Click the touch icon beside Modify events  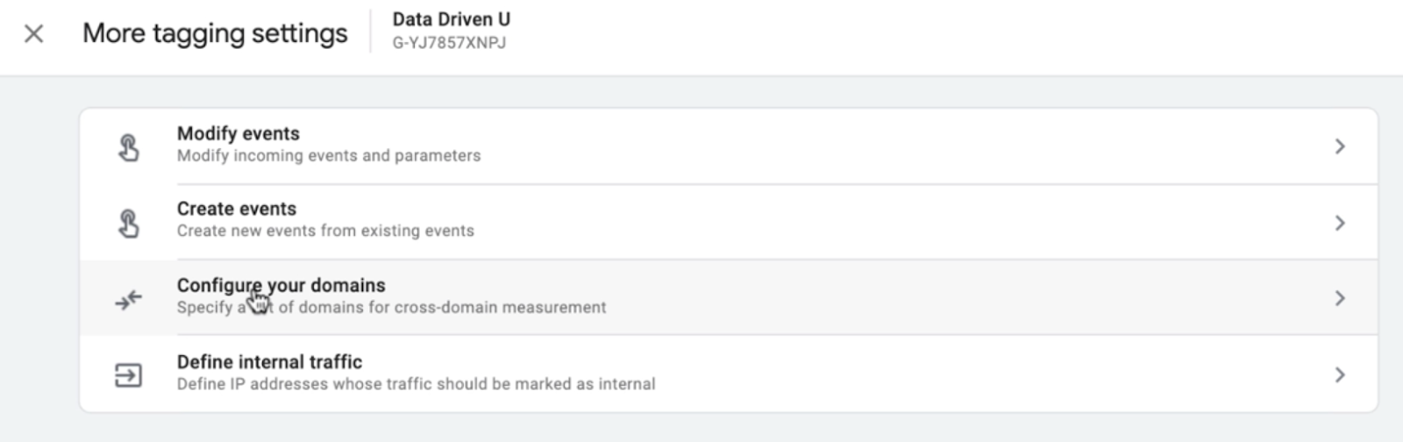[x=129, y=147]
